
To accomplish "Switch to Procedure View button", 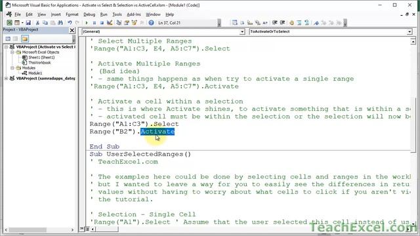I will [x=81, y=229].
